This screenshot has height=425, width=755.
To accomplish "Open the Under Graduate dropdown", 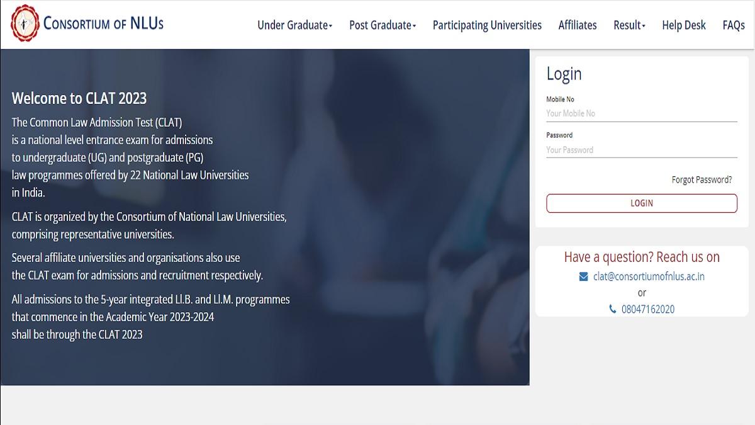I will 294,25.
